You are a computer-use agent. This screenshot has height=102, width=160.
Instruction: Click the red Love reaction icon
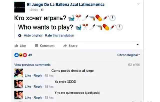[25, 55]
